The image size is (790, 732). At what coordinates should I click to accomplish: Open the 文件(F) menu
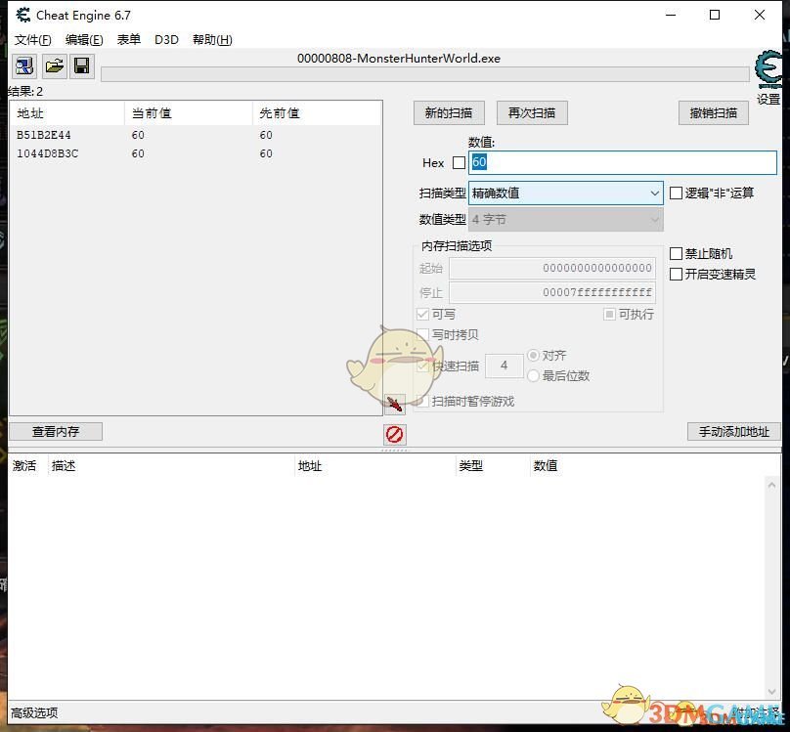pyautogui.click(x=32, y=40)
